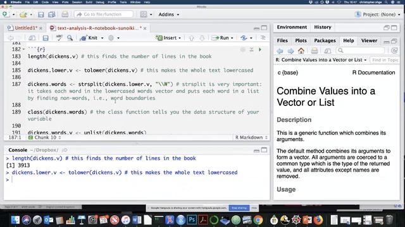Expand the panes layout dropdown arrow

pyautogui.click(x=151, y=15)
